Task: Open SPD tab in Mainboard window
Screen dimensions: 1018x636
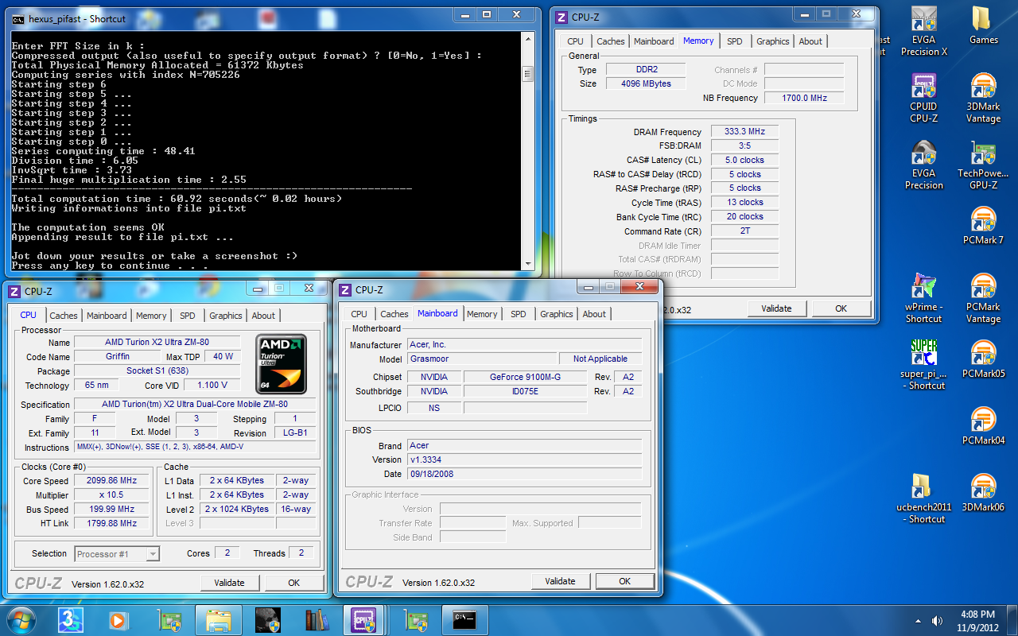Action: pyautogui.click(x=519, y=314)
